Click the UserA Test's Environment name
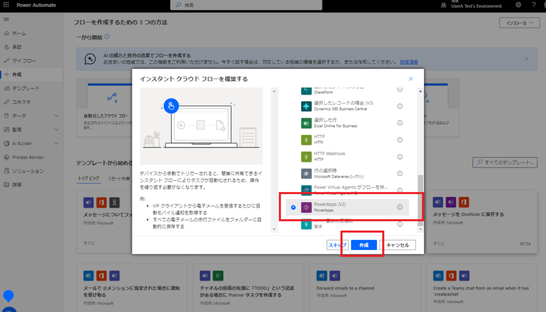The image size is (546, 312). click(476, 6)
